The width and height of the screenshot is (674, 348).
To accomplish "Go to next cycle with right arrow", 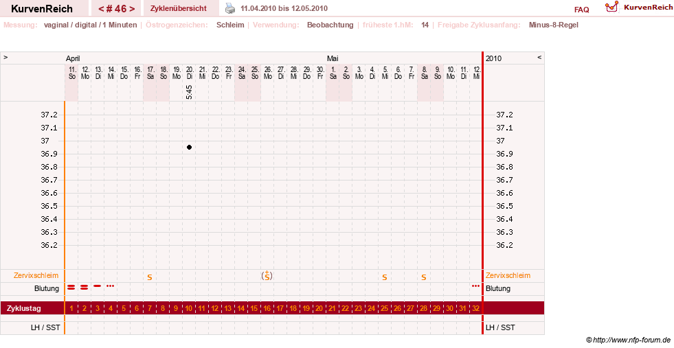I will 132,9.
